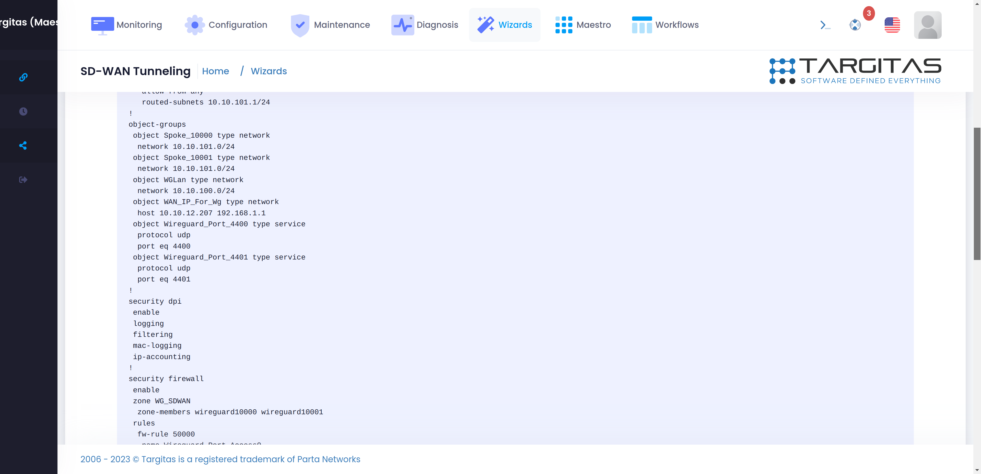
Task: Open the Workflows menu
Action: 665,25
